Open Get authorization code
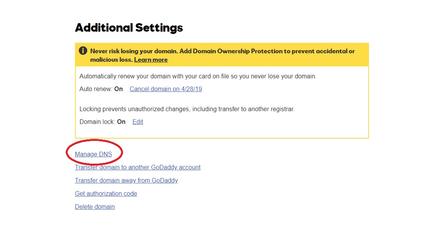Screen dimensions: 444x237 click(x=106, y=193)
